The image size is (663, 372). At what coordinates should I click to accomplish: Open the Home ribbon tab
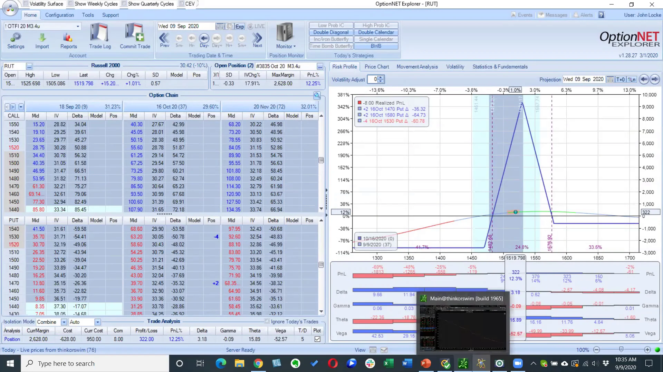(30, 15)
